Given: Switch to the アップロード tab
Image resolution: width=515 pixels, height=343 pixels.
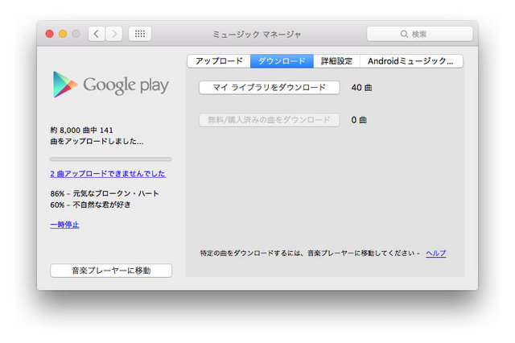Looking at the screenshot, I should pyautogui.click(x=218, y=61).
